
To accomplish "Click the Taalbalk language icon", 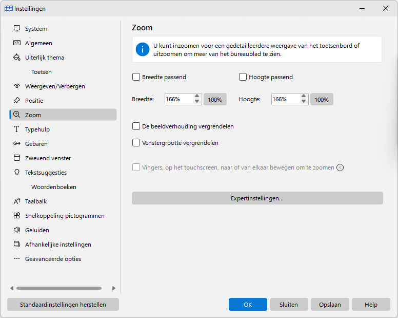I will [x=17, y=201].
